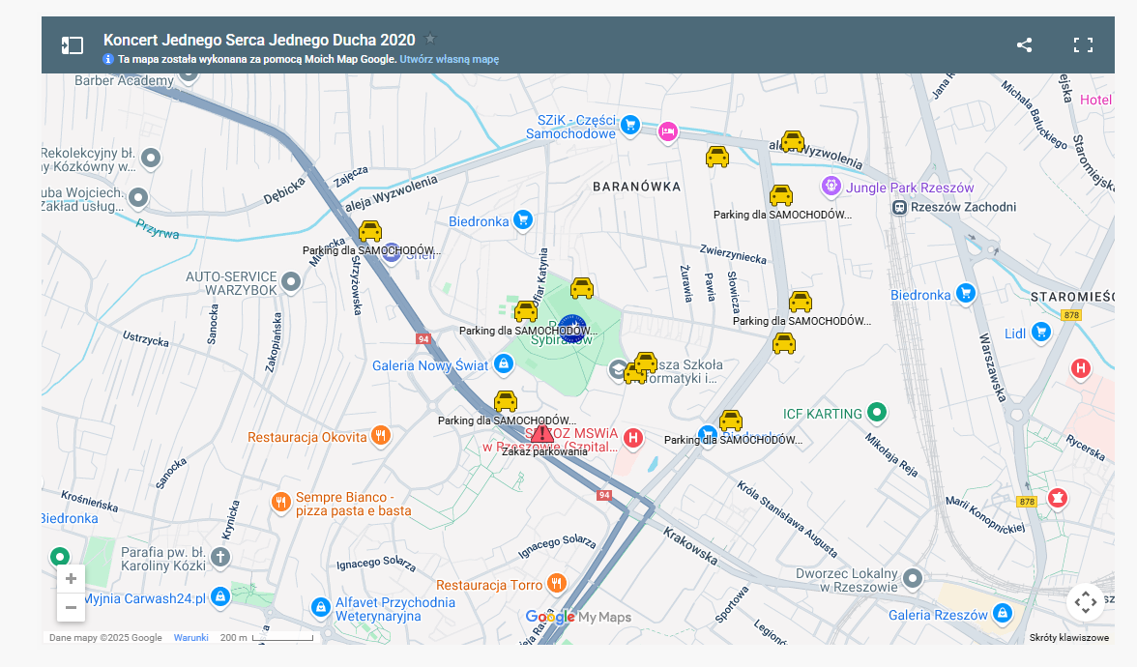Click the Parafia Karoliny Kózki church pin
This screenshot has height=667, width=1137.
point(220,558)
